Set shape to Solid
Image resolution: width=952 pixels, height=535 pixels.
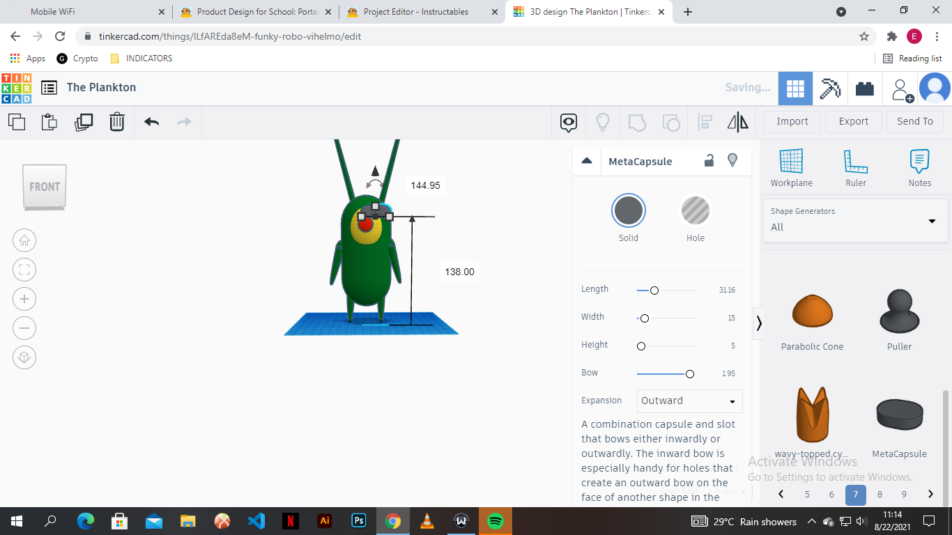click(x=629, y=211)
